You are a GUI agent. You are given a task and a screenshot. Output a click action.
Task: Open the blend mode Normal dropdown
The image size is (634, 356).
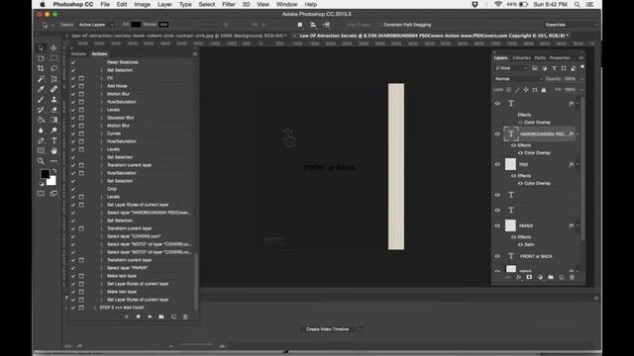pyautogui.click(x=518, y=79)
